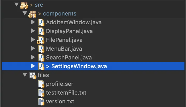This screenshot has height=107, width=186.
Task: Collapse the files package
Action: [25, 75]
